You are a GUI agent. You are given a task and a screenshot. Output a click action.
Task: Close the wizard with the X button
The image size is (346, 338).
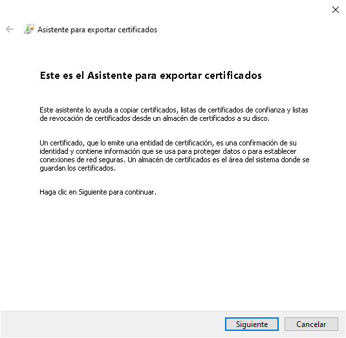[x=336, y=10]
